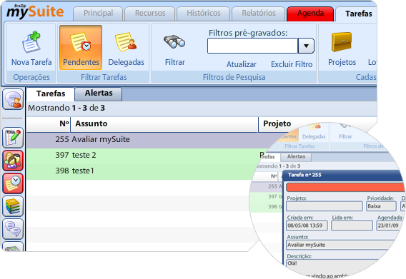Select the Pendentes filter button
The height and width of the screenshot is (279, 406).
(x=81, y=47)
